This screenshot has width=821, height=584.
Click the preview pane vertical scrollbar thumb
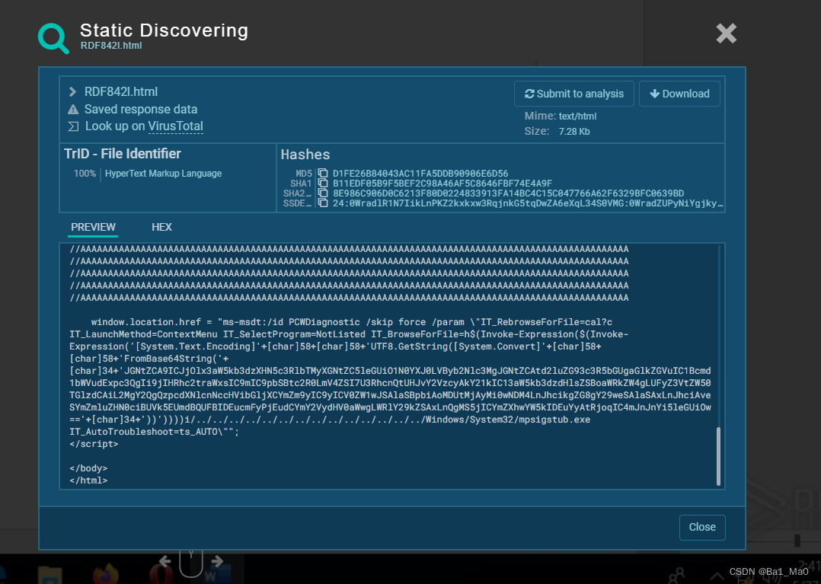[718, 456]
